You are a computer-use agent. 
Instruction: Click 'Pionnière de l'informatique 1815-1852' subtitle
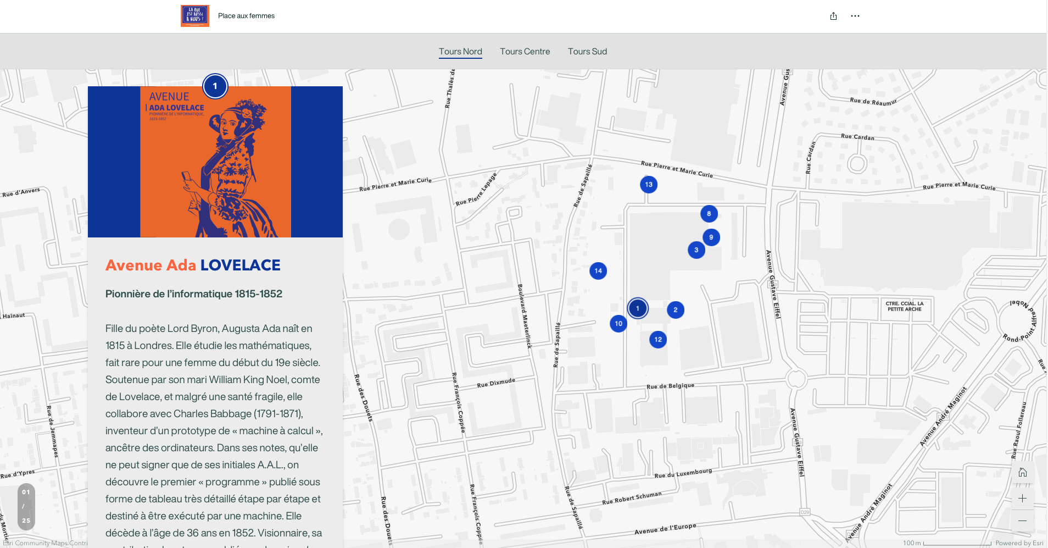tap(194, 294)
